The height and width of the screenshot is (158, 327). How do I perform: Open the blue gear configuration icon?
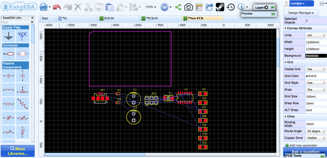click(164, 7)
